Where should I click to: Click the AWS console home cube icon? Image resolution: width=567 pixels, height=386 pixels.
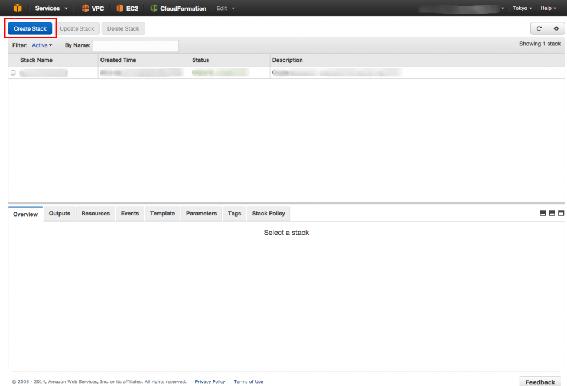[x=17, y=8]
